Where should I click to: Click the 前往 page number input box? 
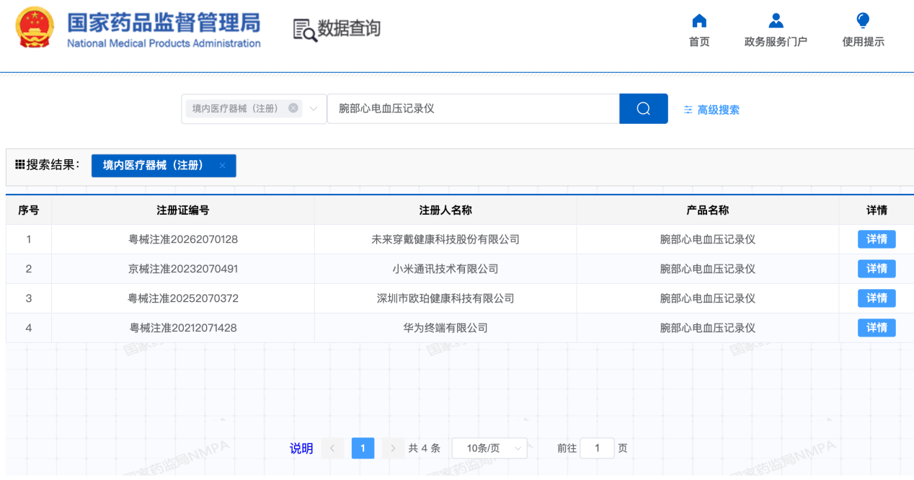coord(597,448)
